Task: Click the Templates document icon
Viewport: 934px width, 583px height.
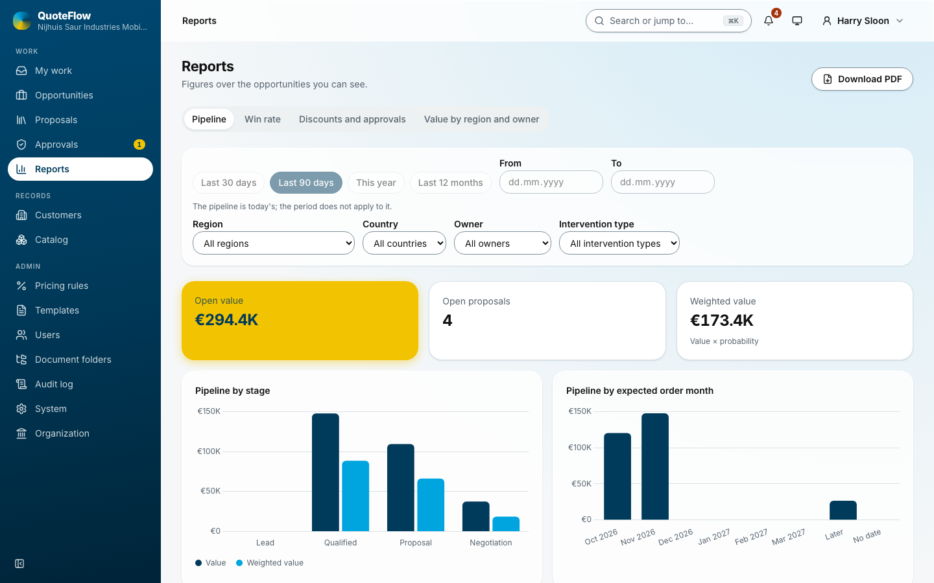Action: pyautogui.click(x=21, y=310)
